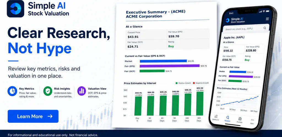Click the Valuation View label text
This screenshot has width=282, height=137.
click(97, 89)
